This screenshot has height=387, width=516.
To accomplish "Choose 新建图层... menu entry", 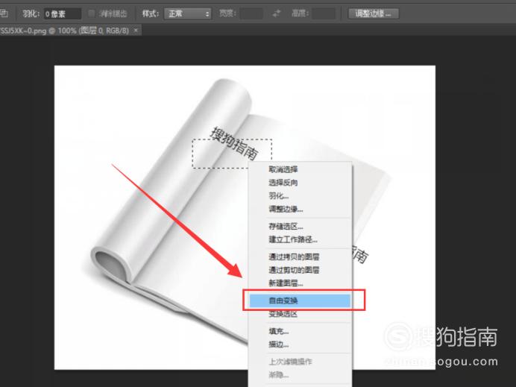I will tap(300, 283).
